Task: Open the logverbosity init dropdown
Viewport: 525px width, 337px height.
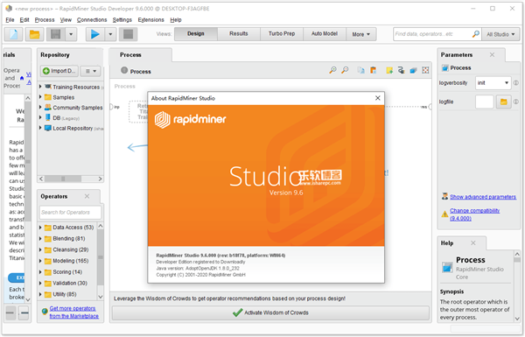Action: [493, 83]
